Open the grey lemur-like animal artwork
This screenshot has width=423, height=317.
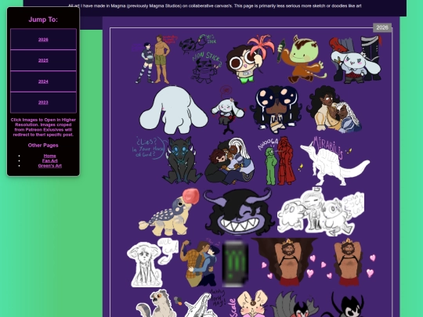pos(158,303)
